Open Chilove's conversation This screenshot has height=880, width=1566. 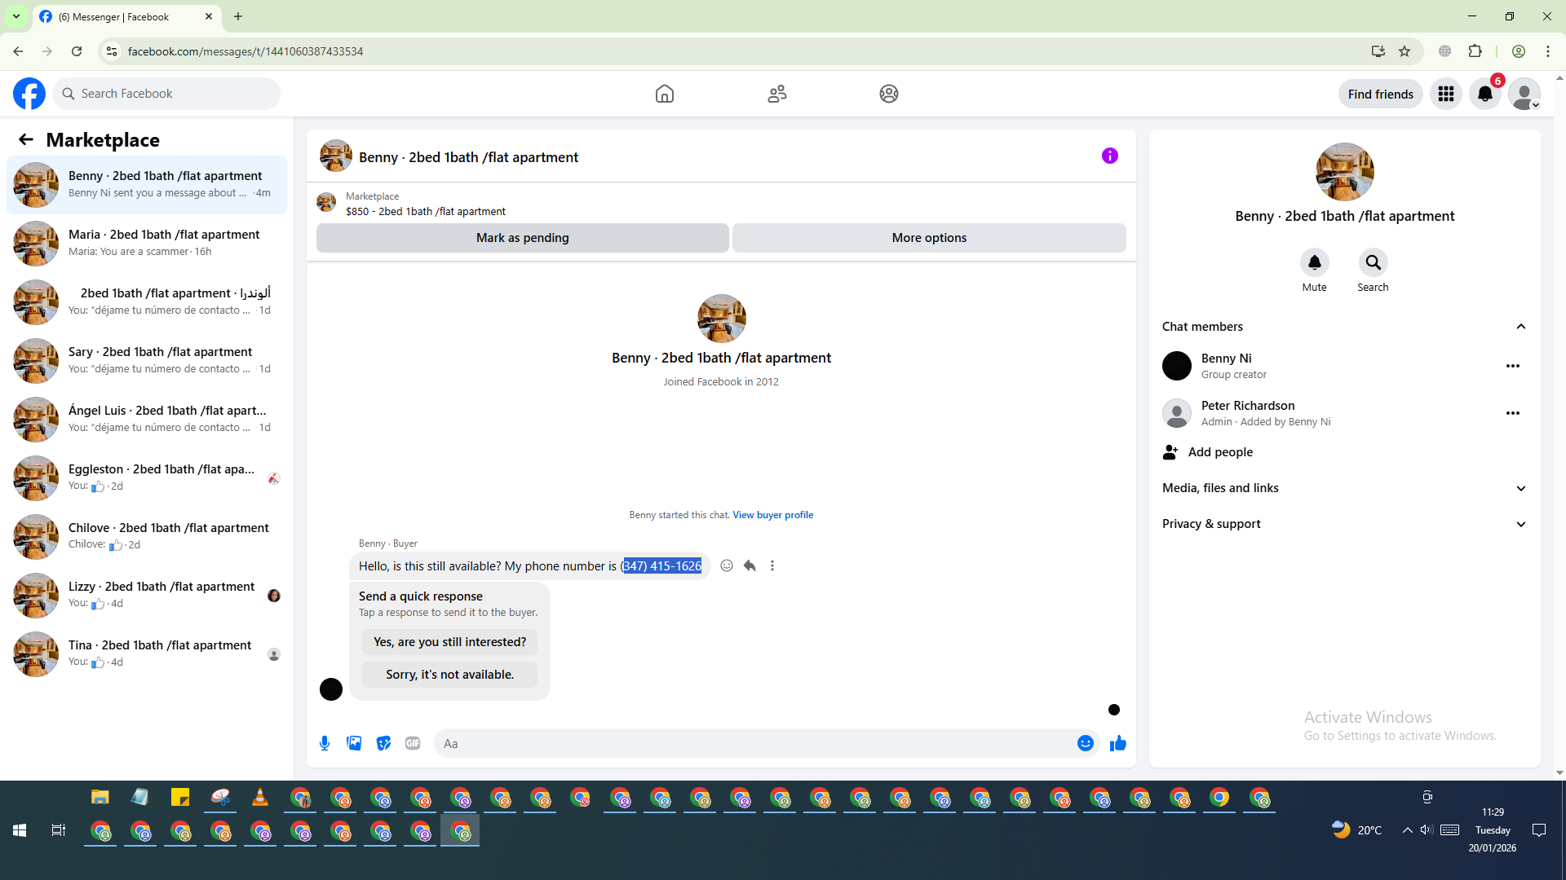[x=147, y=537]
